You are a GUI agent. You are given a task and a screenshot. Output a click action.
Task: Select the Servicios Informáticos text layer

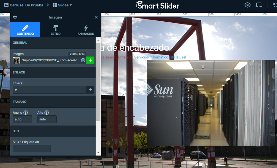(x=143, y=57)
